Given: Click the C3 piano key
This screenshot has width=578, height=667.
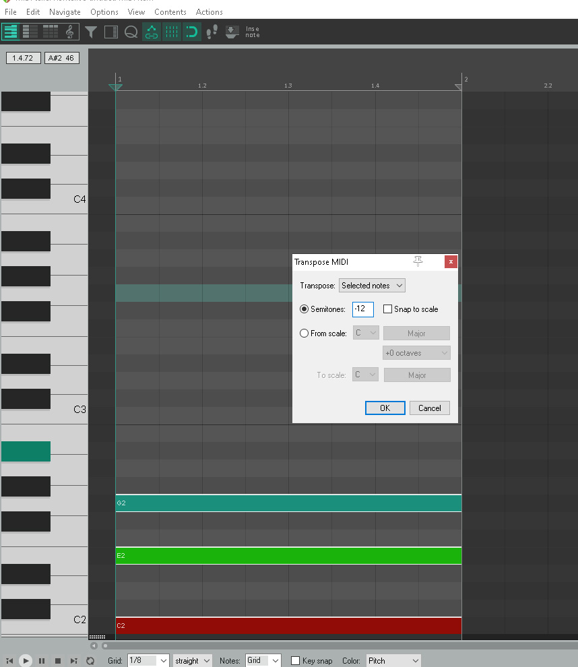Looking at the screenshot, I should pos(68,409).
